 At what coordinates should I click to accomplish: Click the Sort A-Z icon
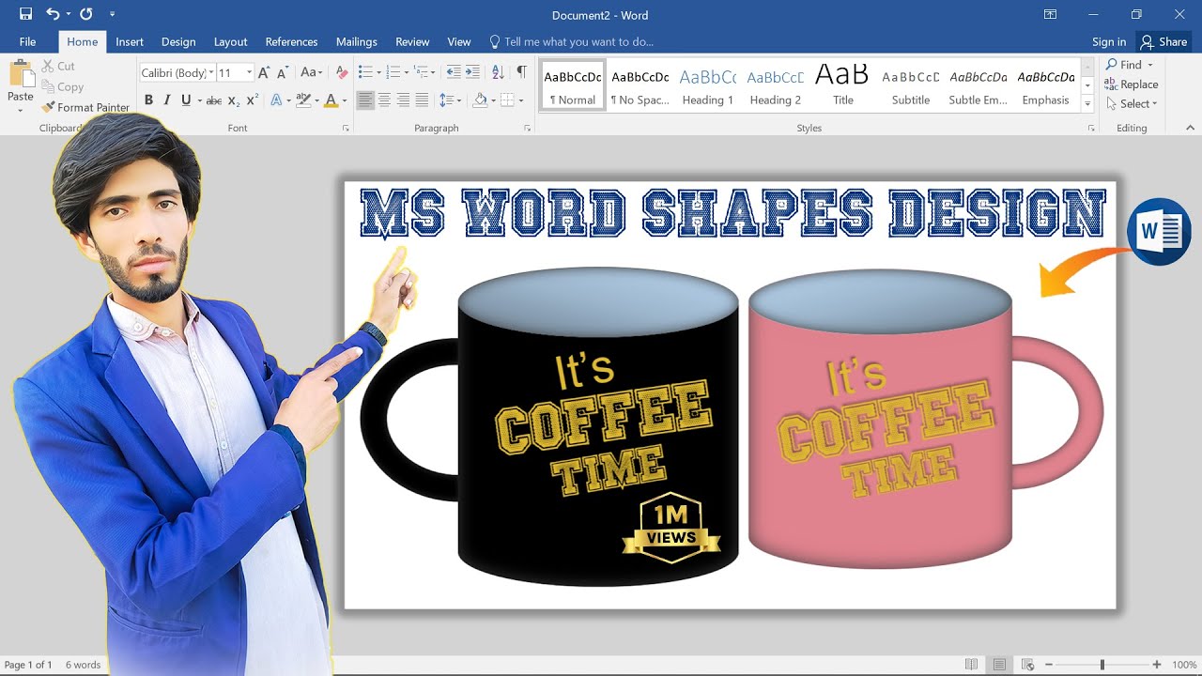pyautogui.click(x=498, y=72)
